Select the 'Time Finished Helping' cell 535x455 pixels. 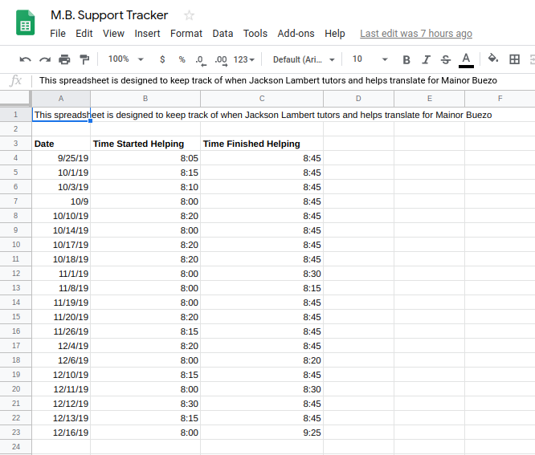[x=262, y=144]
